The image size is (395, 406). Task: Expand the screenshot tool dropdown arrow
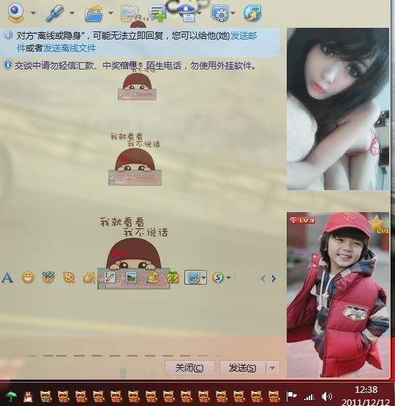pos(203,277)
